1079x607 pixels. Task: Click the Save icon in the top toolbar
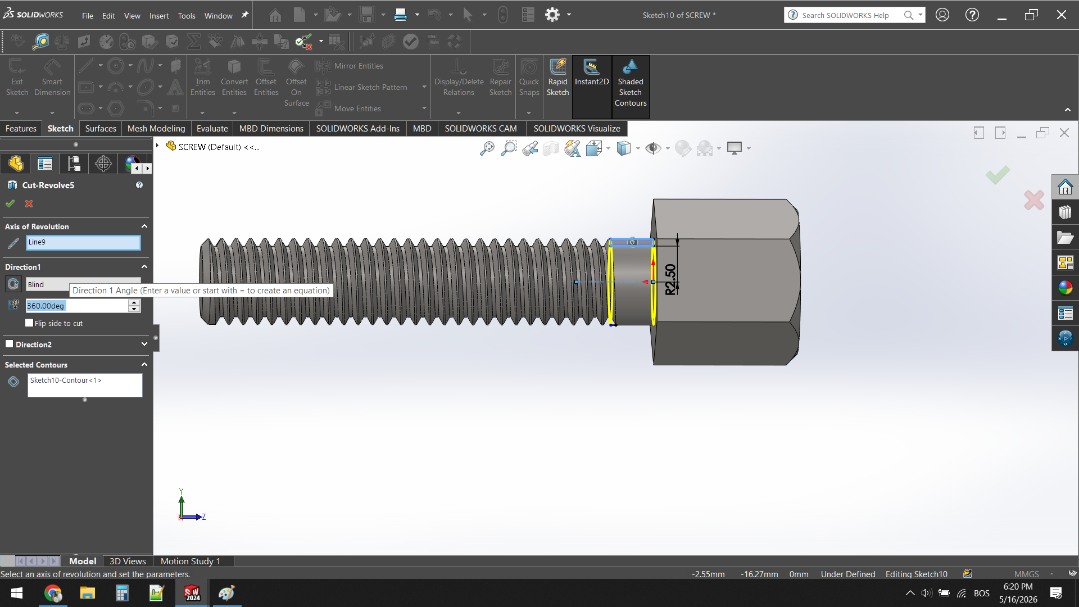pos(367,15)
